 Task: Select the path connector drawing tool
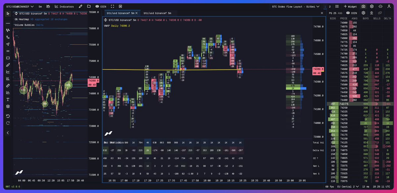tap(8, 37)
